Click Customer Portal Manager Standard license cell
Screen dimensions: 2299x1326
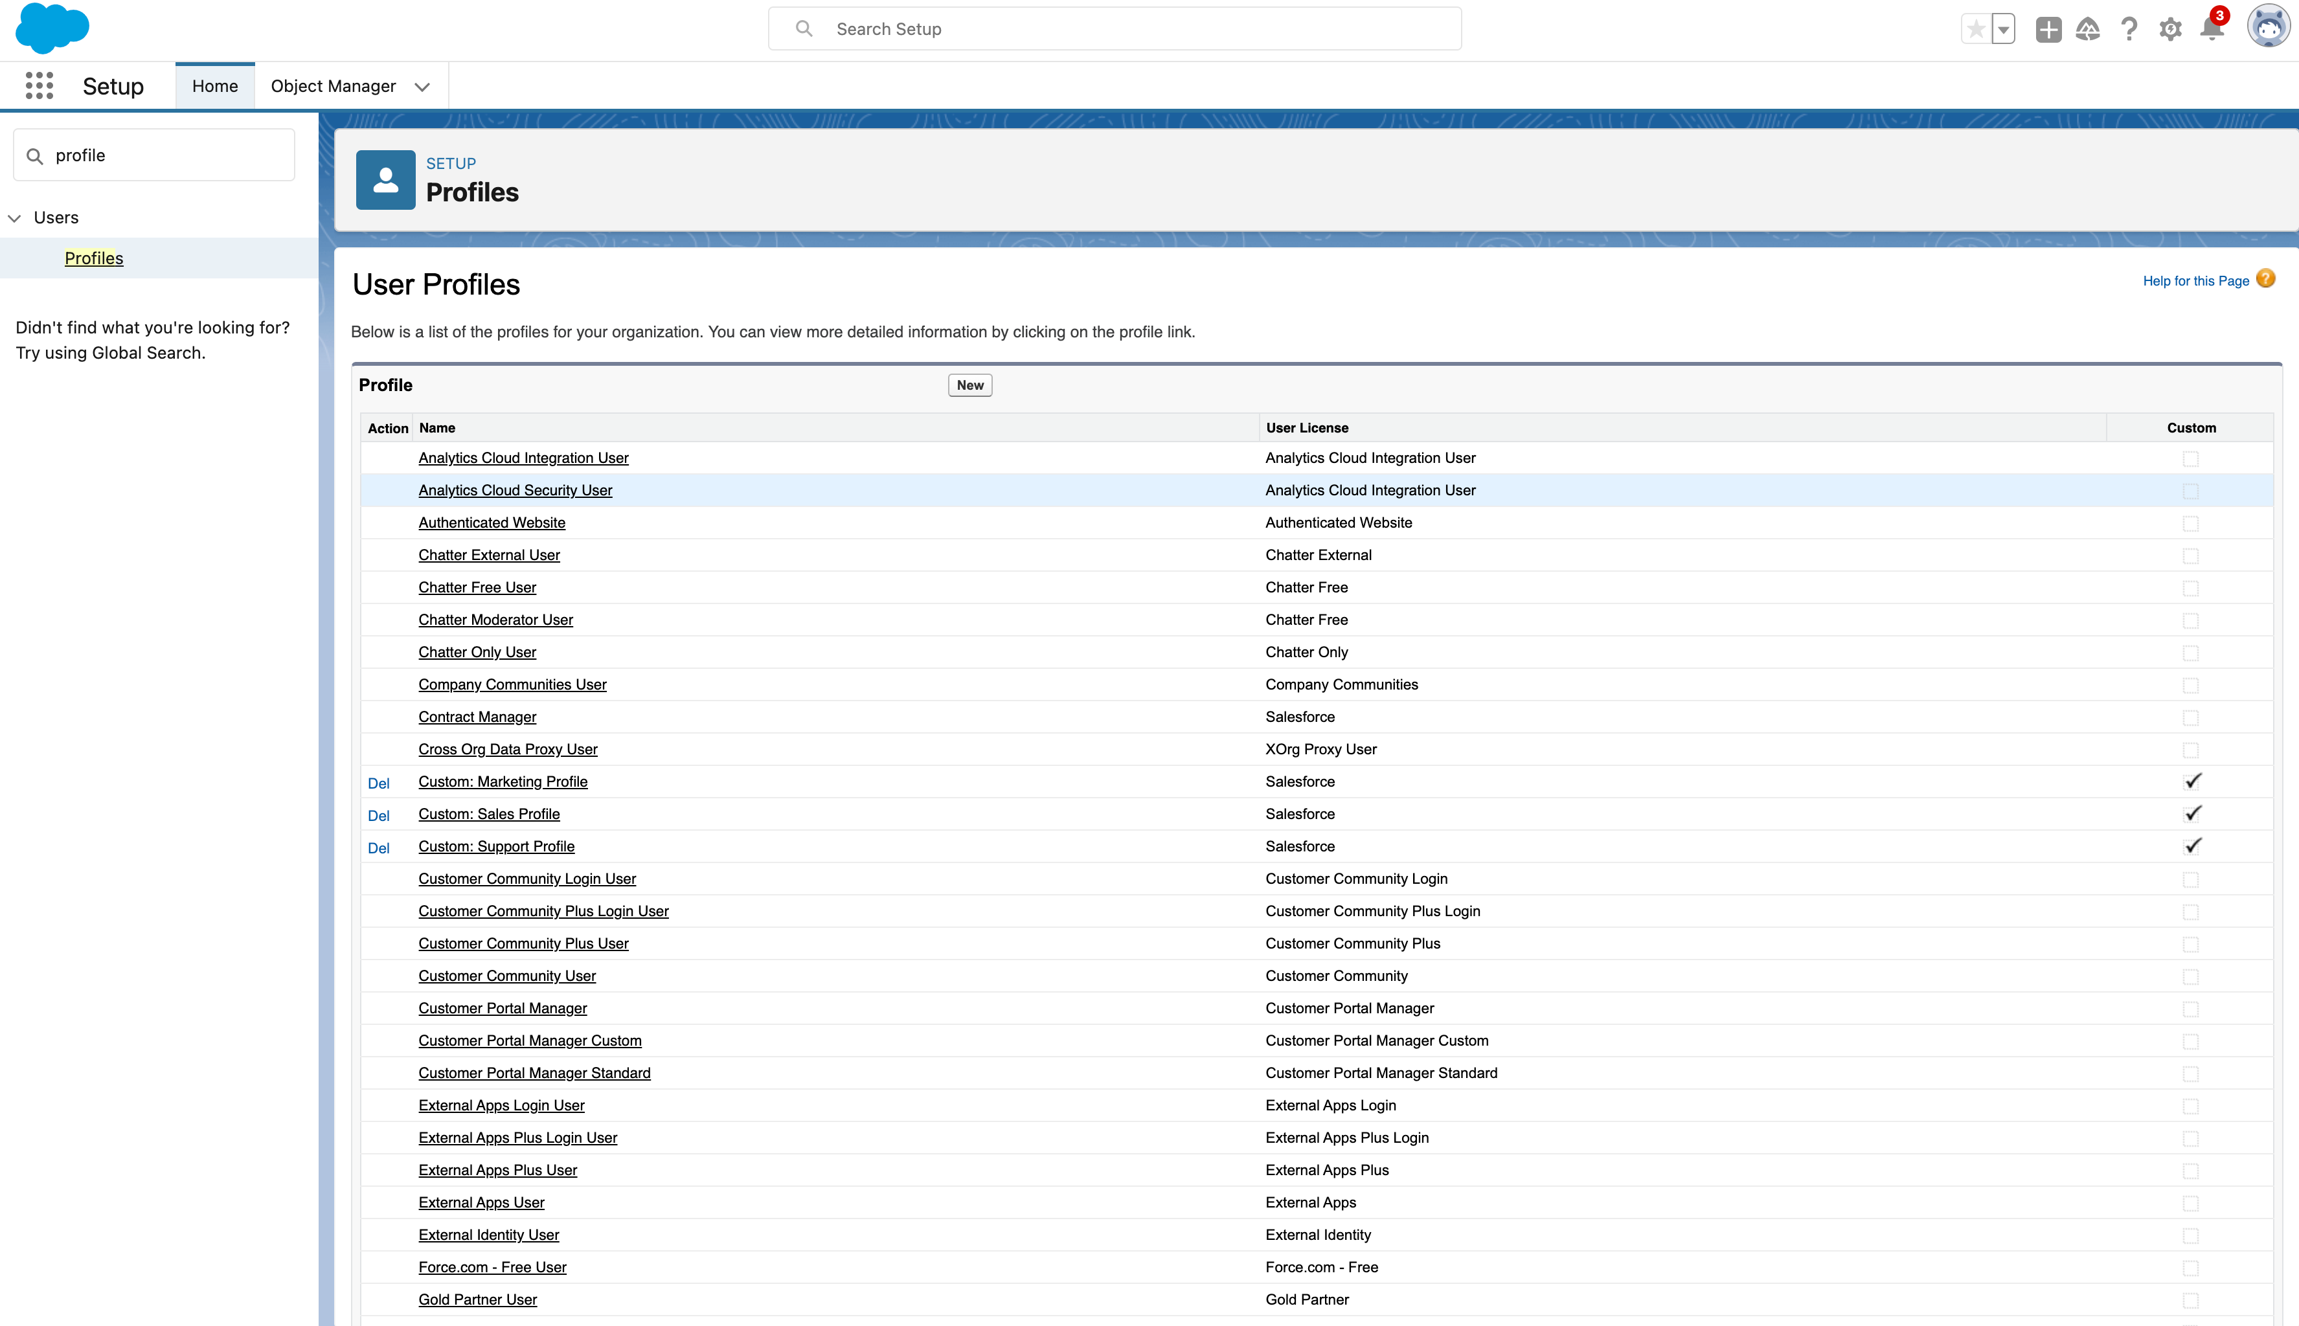(x=1381, y=1073)
